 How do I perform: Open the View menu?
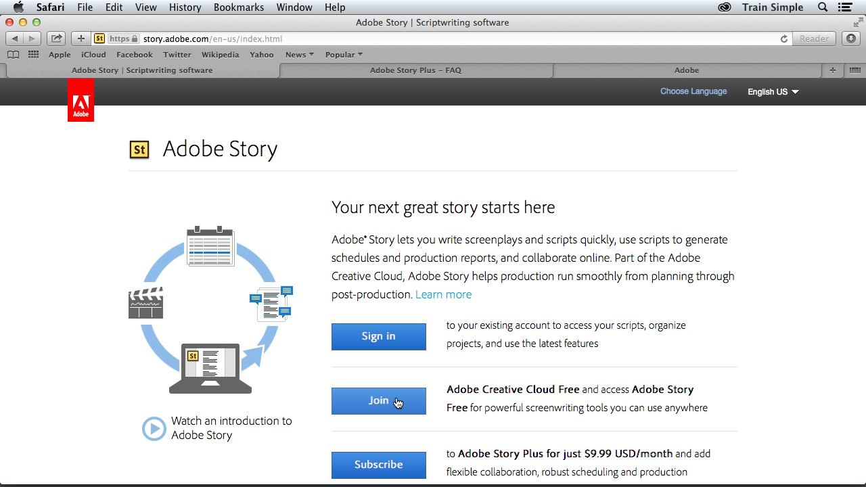tap(145, 7)
